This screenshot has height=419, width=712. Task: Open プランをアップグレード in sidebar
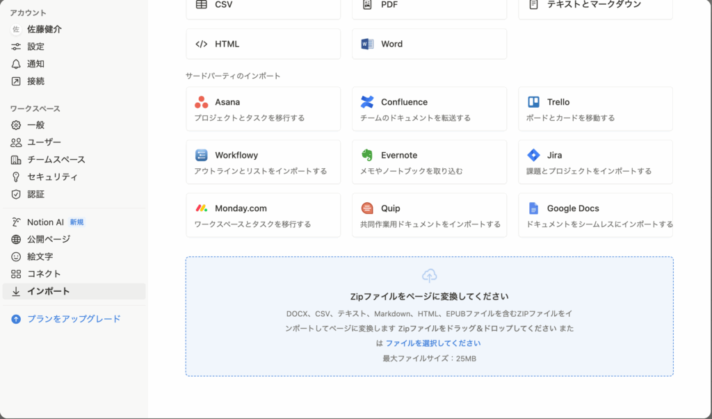point(74,319)
